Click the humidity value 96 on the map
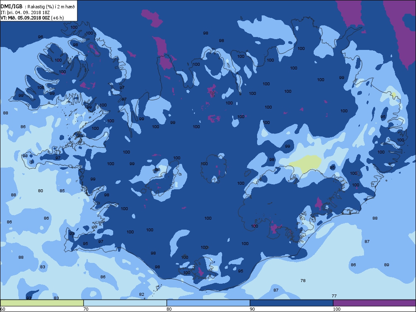 tap(40, 37)
